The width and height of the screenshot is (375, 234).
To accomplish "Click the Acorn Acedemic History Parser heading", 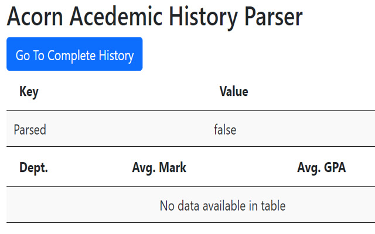I will point(155,18).
